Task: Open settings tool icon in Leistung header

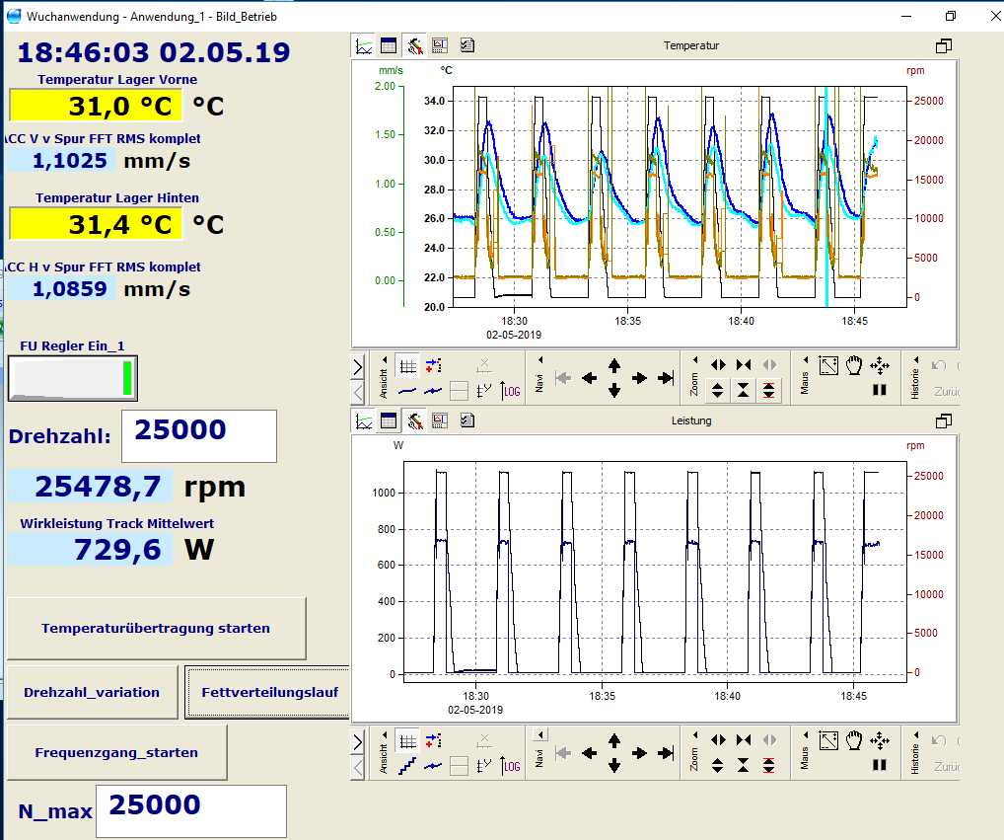Action: coord(414,420)
